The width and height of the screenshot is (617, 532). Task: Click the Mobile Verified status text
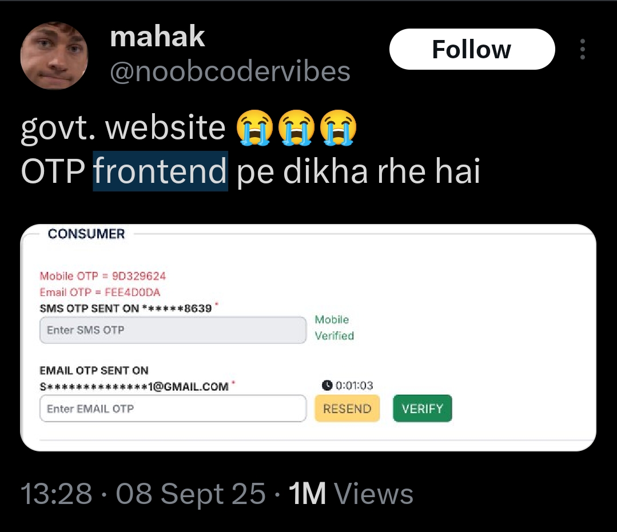(x=334, y=327)
